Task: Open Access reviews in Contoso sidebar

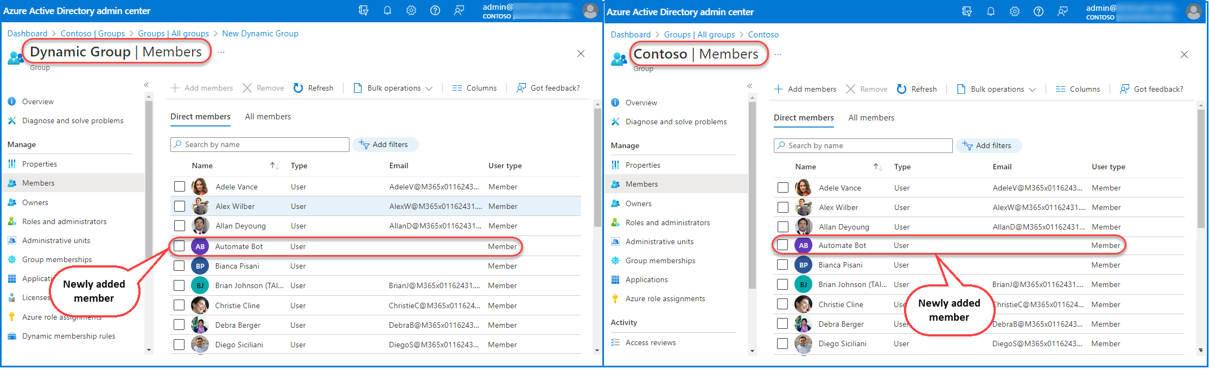Action: [650, 342]
